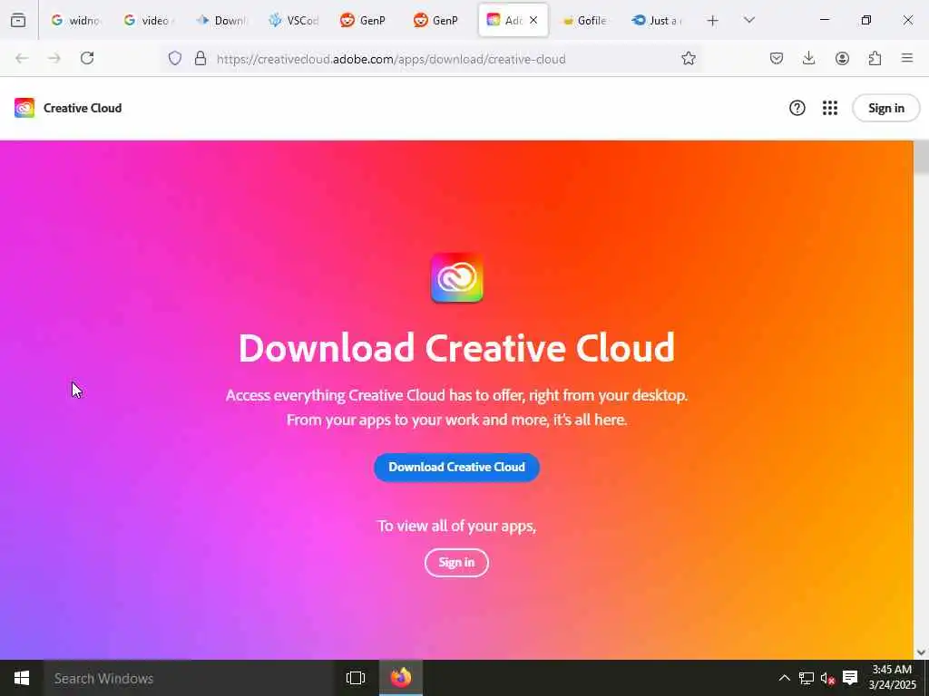
Task: Switch to the 'widno' Google tab
Action: click(75, 20)
